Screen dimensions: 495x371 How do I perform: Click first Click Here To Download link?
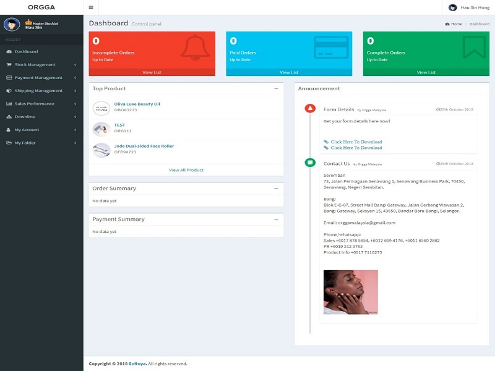pyautogui.click(x=356, y=142)
